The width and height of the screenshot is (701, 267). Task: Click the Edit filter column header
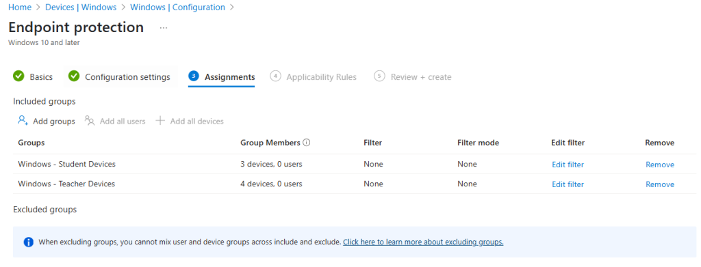[x=568, y=143]
